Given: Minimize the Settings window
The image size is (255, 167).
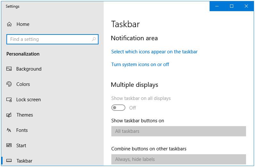Looking at the screenshot, I should (x=217, y=6).
